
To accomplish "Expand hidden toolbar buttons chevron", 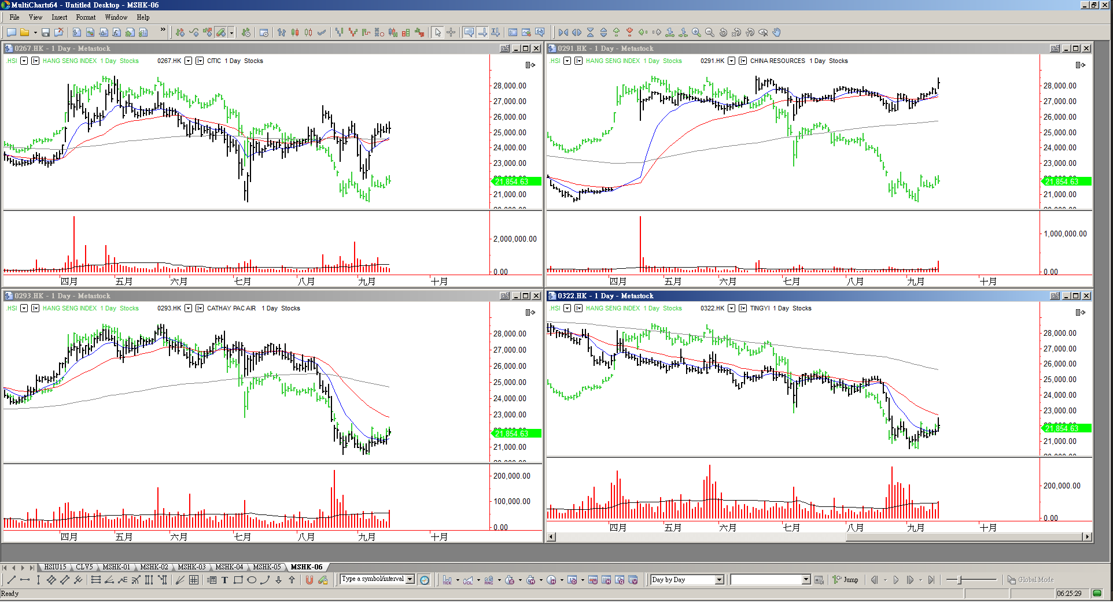I will point(163,29).
